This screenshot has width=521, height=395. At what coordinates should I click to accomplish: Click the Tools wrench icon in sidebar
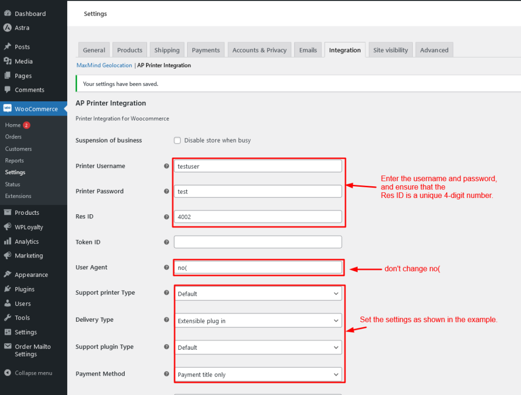[7, 318]
